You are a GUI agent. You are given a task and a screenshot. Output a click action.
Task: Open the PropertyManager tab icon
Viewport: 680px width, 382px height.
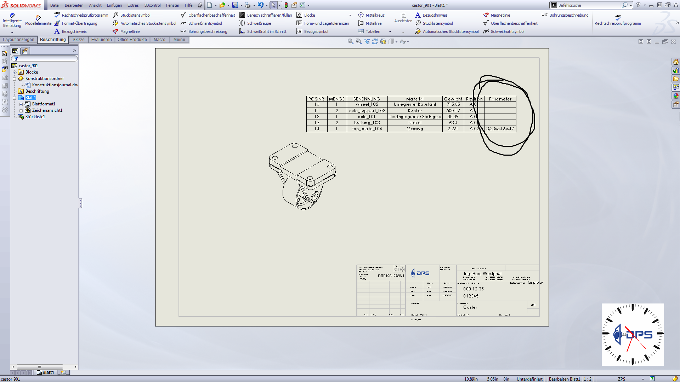coord(25,51)
